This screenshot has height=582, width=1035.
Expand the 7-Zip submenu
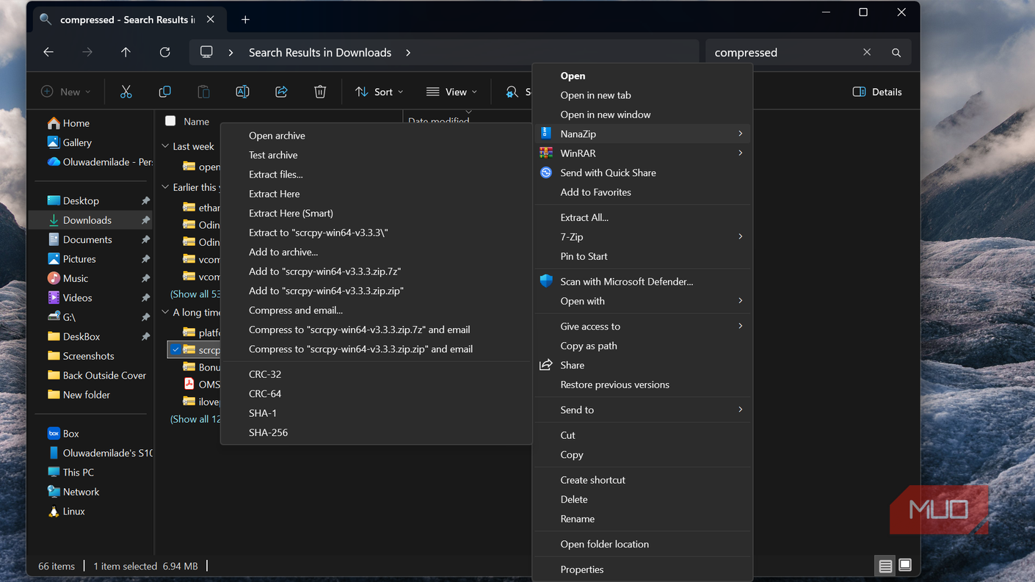[x=642, y=237]
